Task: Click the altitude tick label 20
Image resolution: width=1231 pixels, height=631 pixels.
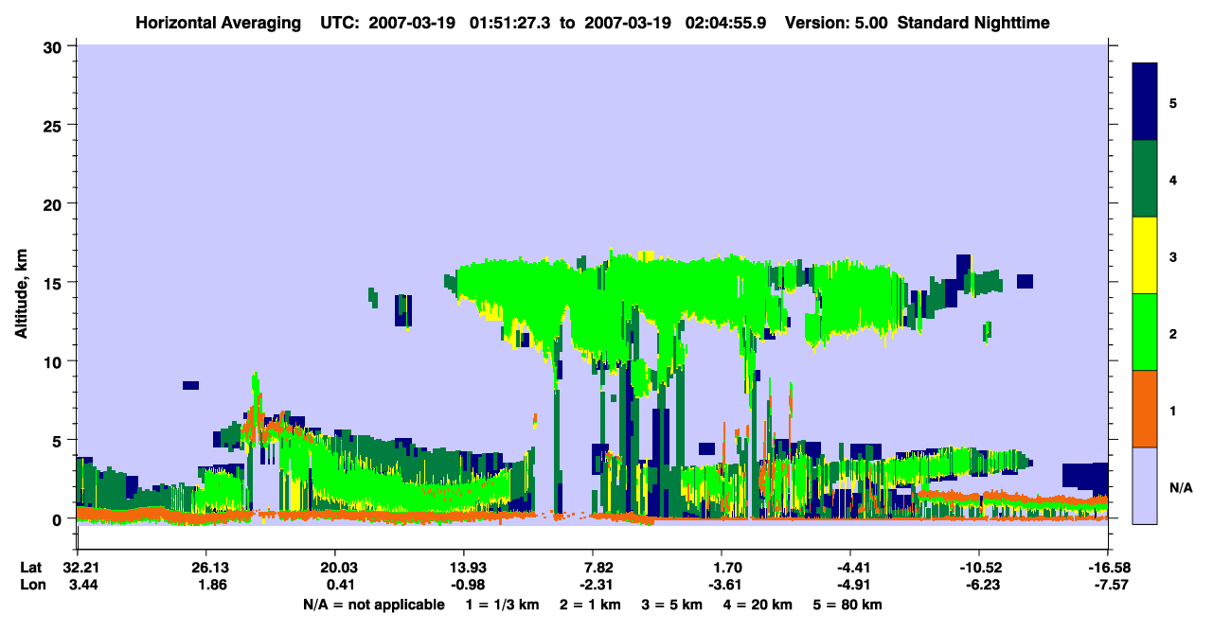Action: pyautogui.click(x=55, y=203)
